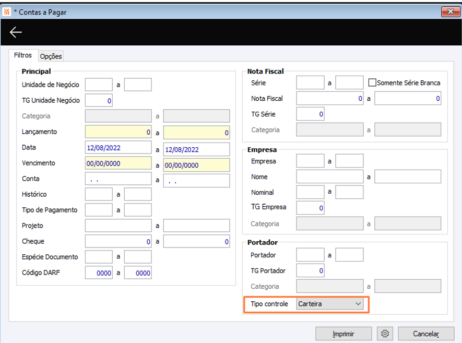Switch to the Opções tab
Screen dimensions: 462x343
pos(51,56)
